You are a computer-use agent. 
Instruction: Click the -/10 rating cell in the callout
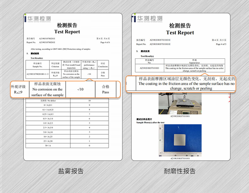(x=80, y=90)
